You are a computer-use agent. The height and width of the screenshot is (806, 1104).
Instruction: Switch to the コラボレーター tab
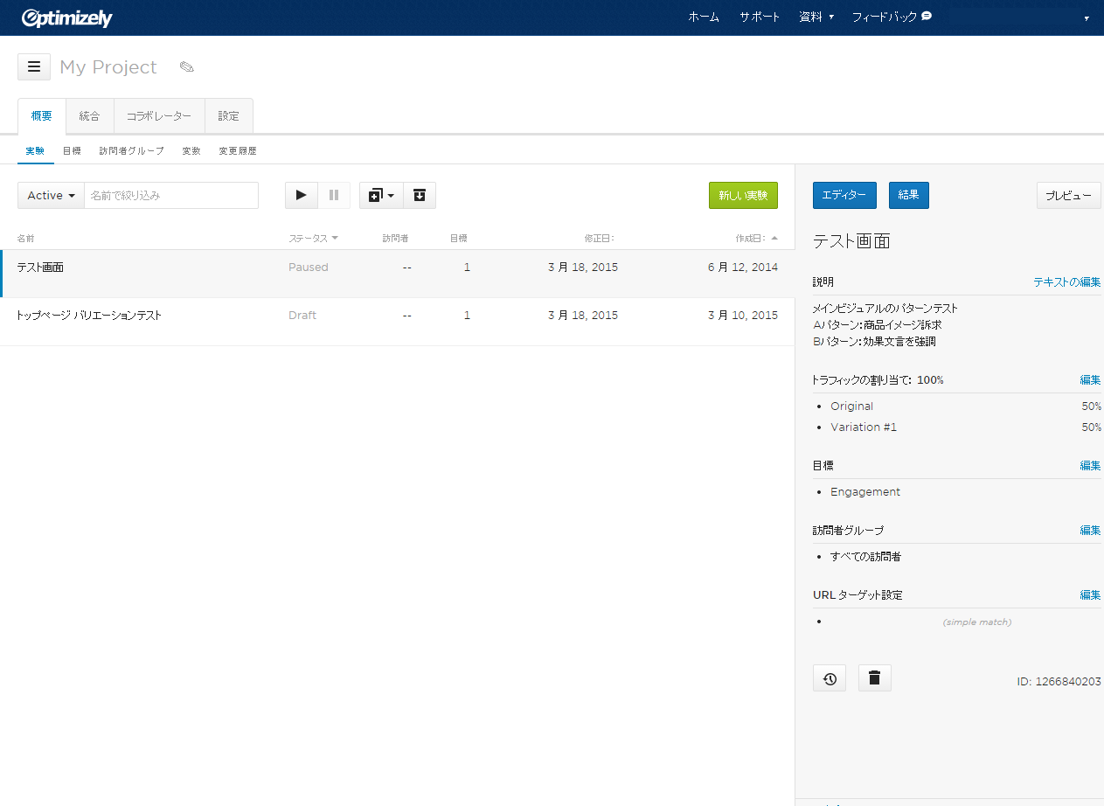pos(159,115)
